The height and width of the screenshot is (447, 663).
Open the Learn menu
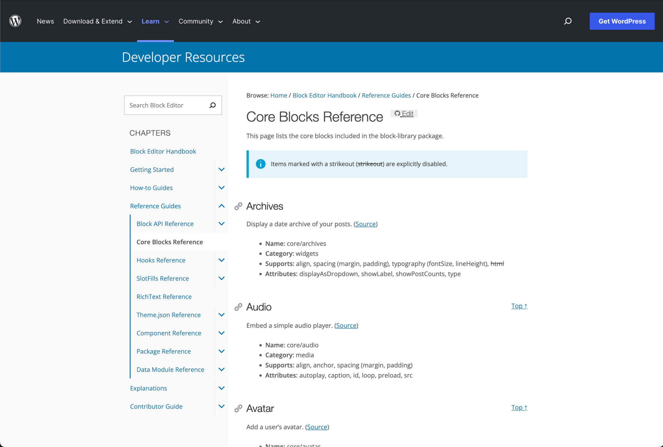pos(155,21)
